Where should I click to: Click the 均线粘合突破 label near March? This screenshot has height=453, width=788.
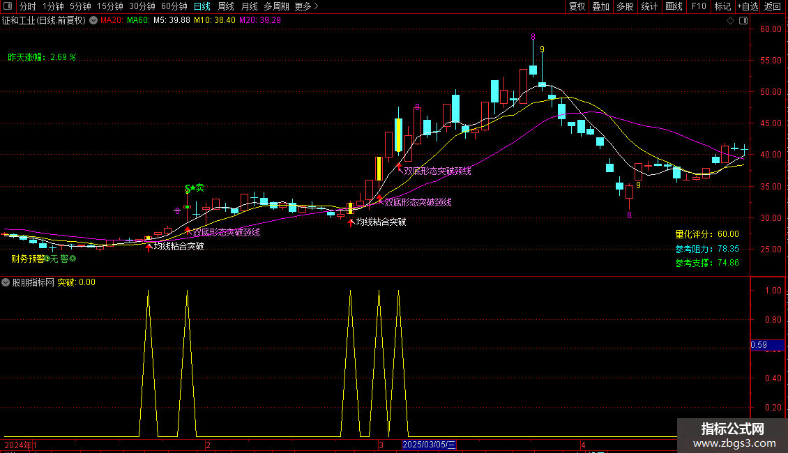click(381, 222)
